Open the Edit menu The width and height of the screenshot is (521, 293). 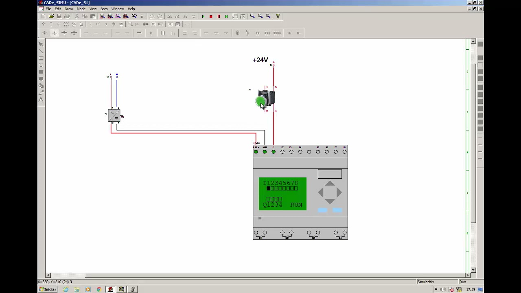58,9
